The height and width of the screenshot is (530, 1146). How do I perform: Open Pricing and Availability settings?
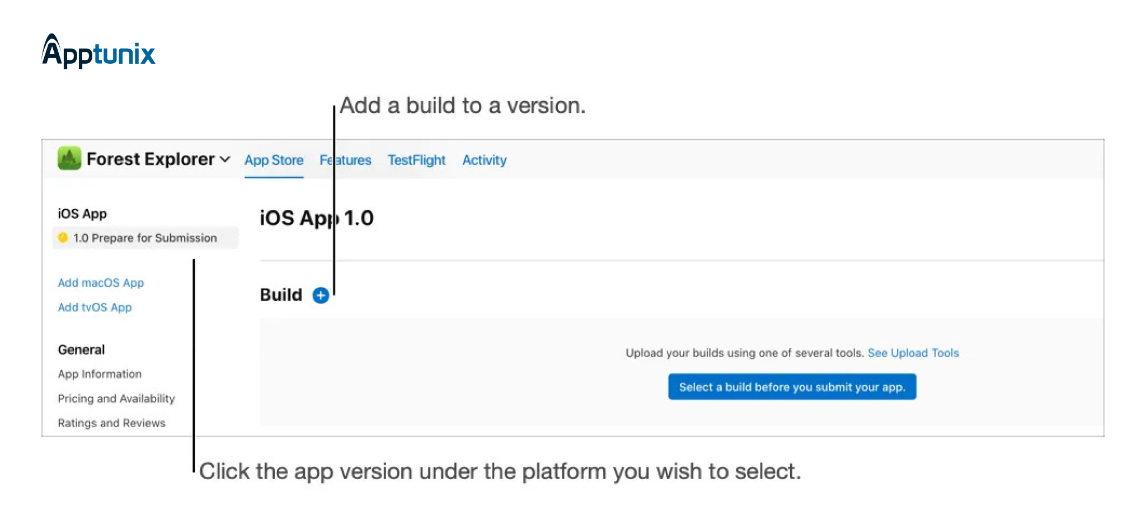click(x=116, y=398)
